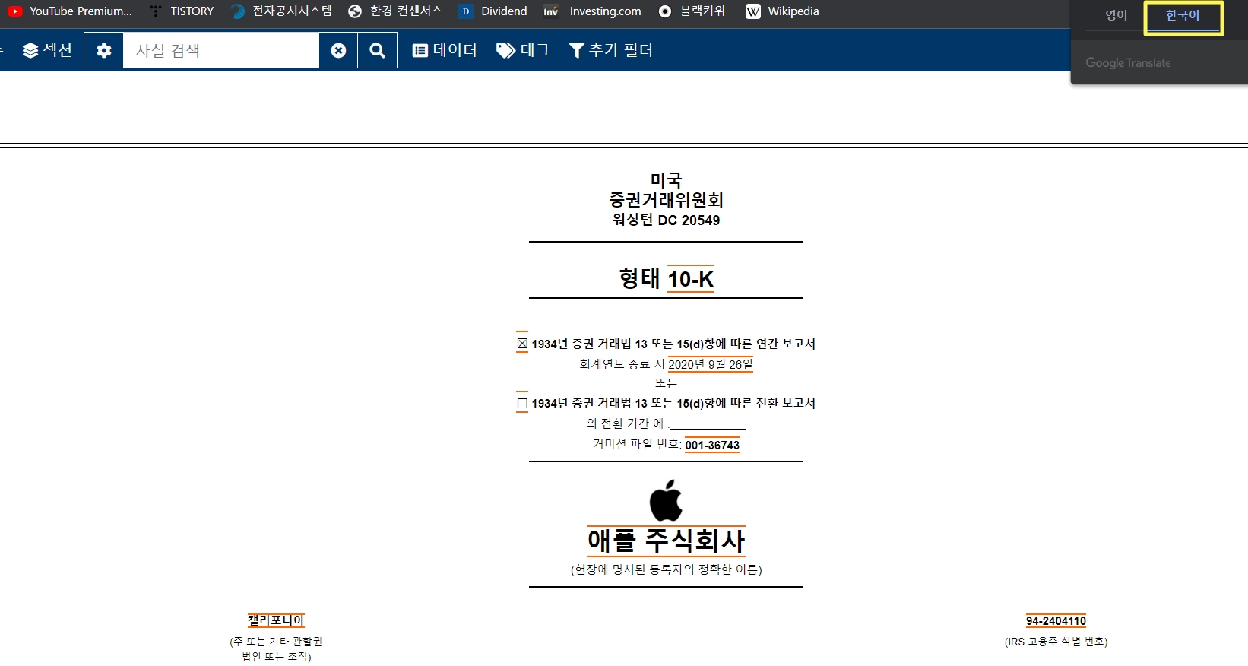Click the 블랙키위 bookmark favicon
This screenshot has height=666, width=1248.
665,11
